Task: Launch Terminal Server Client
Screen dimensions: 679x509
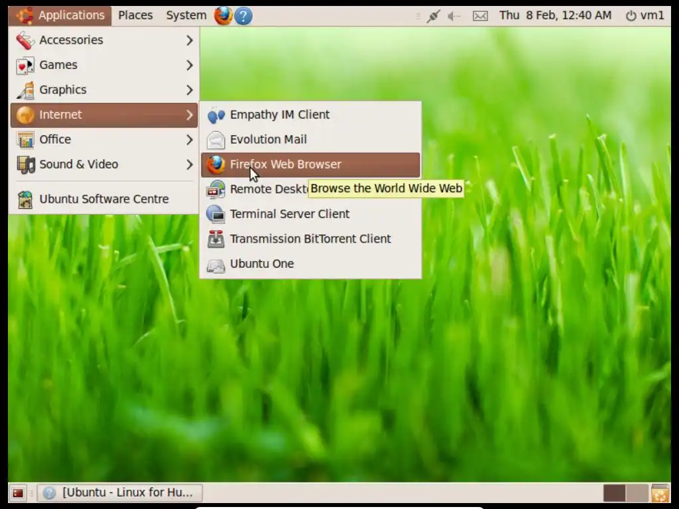Action: tap(310, 214)
